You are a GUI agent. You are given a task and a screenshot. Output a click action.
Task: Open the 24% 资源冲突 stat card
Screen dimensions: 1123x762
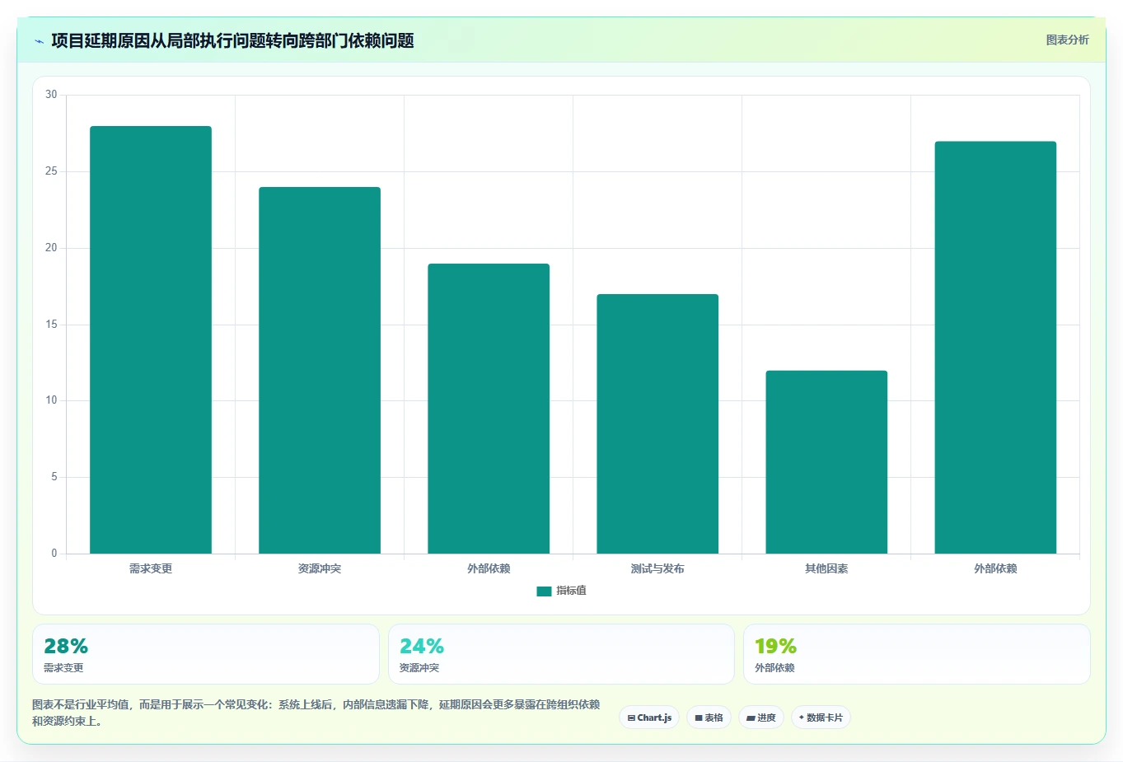click(x=561, y=654)
